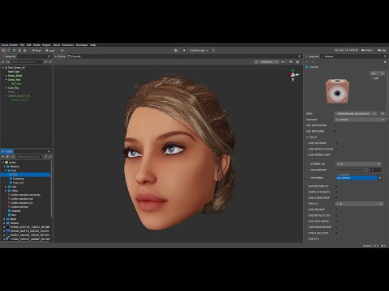This screenshot has height=291, width=389.
Task: Open the Hierarchy panel menu icon
Action: (x=49, y=57)
